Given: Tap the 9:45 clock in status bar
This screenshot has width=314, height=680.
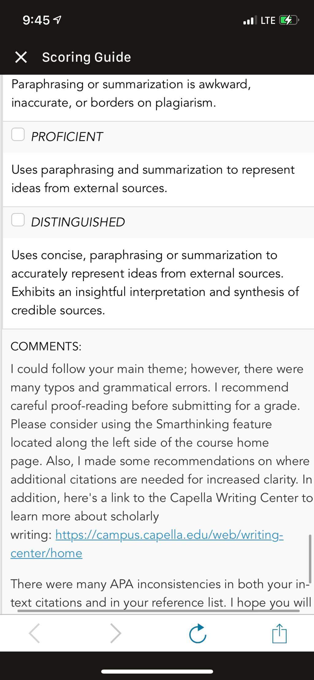Looking at the screenshot, I should click(x=36, y=20).
